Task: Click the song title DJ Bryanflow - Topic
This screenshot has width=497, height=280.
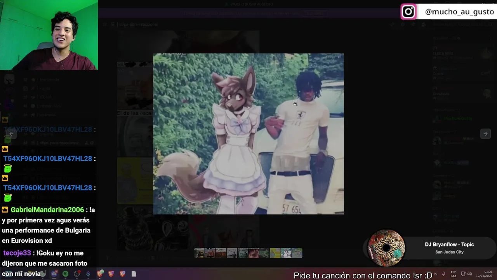Action: tap(449, 245)
